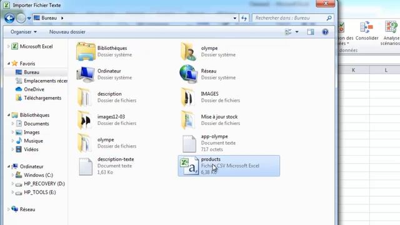Open the Organiser menu
Screen dimensions: 400x225
tap(24, 32)
